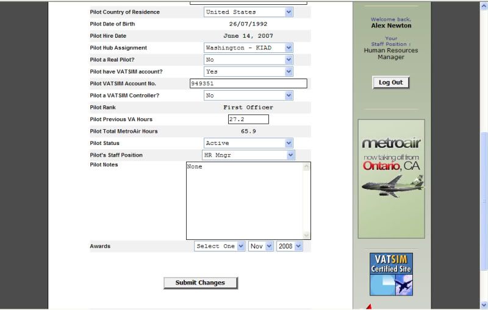This screenshot has height=310, width=488.
Task: Open the Awards Select One dropdown
Action: [220, 246]
